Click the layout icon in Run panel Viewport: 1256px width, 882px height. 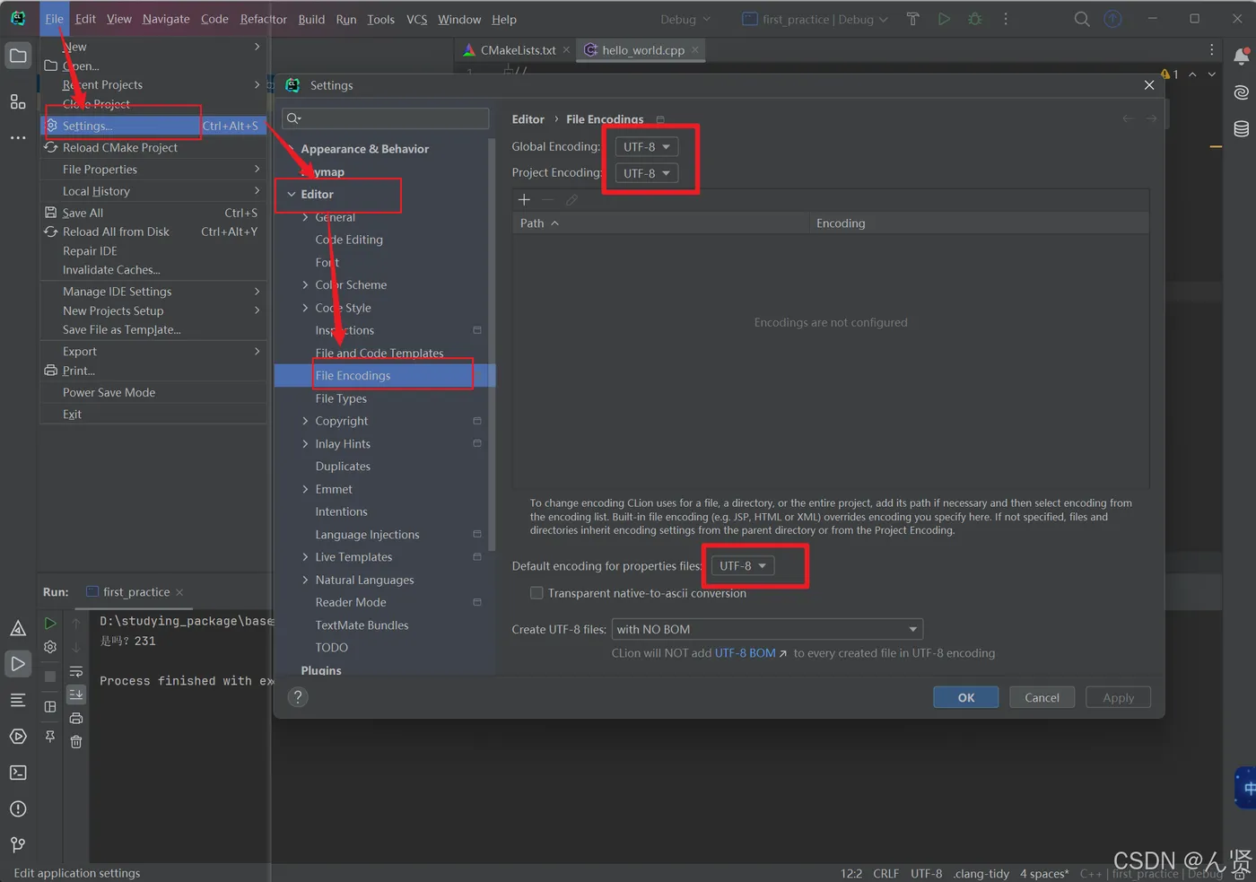[x=50, y=707]
